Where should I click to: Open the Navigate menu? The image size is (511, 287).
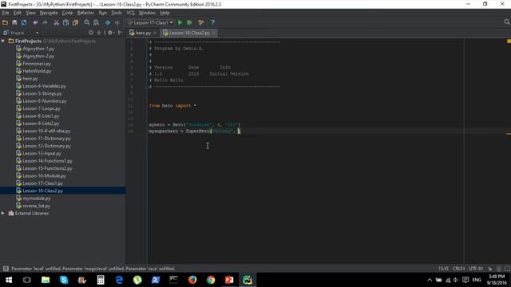click(x=49, y=13)
